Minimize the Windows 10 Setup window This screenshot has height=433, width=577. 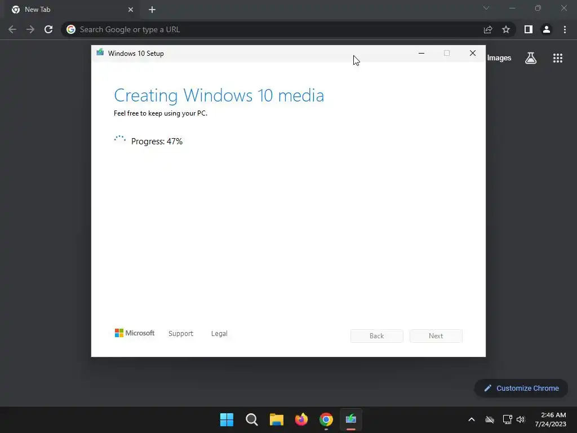point(421,53)
